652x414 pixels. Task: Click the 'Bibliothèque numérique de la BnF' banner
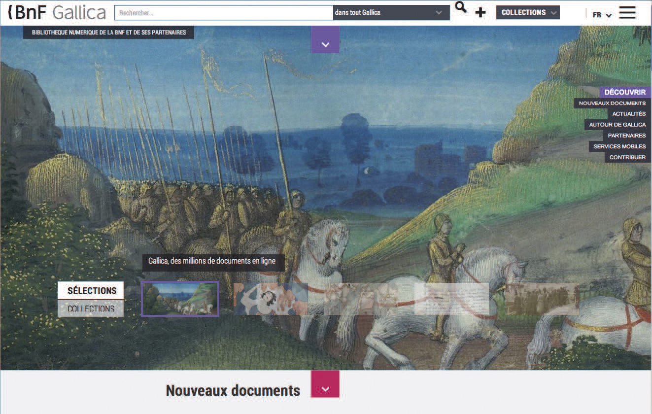tap(109, 33)
